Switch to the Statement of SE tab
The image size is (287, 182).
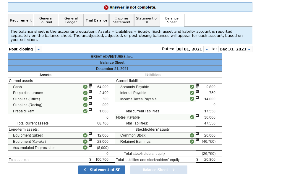tap(147, 20)
